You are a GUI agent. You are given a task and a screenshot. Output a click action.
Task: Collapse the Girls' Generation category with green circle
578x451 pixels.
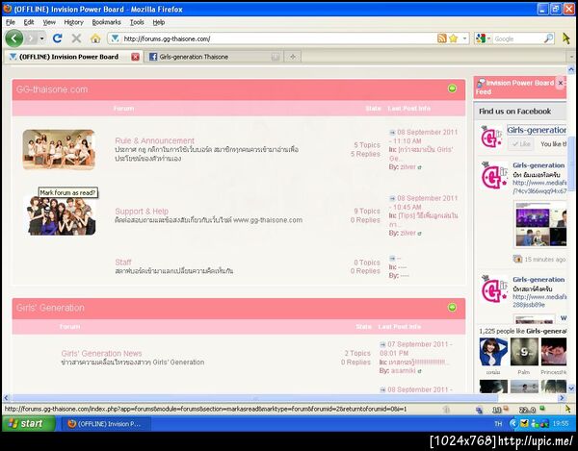click(452, 307)
